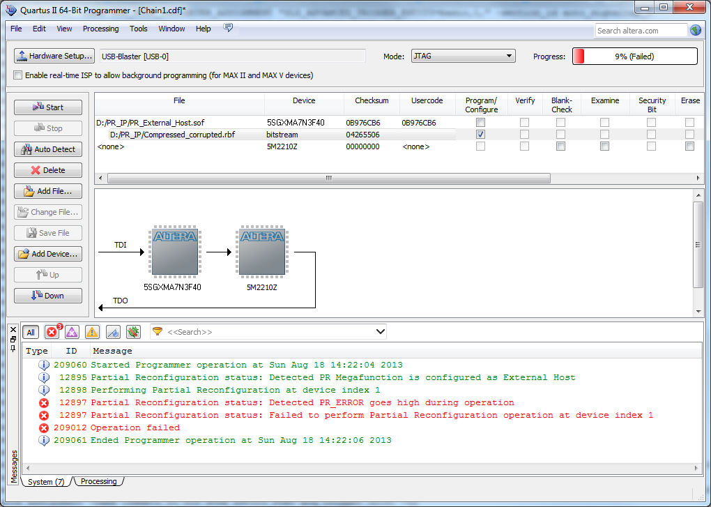Open the Tools menu

pos(139,29)
